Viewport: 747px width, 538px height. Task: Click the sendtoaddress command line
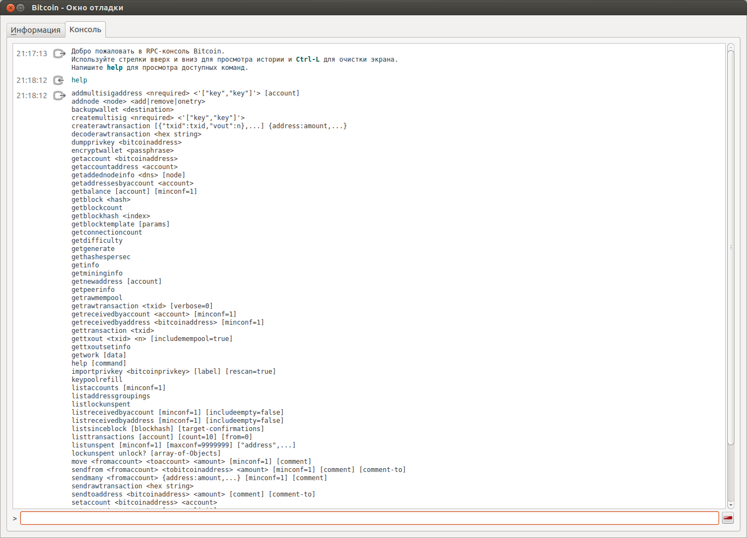coord(193,494)
